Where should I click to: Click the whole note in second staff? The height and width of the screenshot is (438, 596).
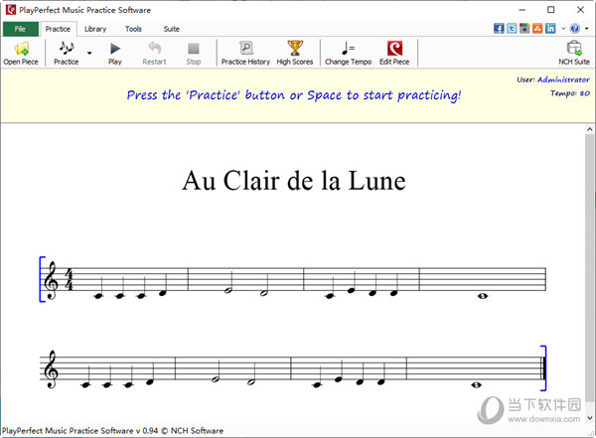[x=476, y=385]
